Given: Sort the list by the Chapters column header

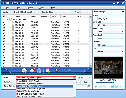Looking at the screenshot, I should coord(45,16).
